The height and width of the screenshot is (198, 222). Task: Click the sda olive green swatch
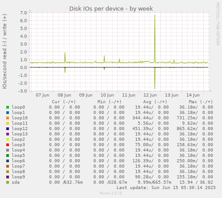point(8,182)
